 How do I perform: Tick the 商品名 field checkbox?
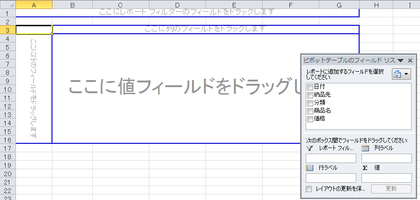click(x=309, y=111)
